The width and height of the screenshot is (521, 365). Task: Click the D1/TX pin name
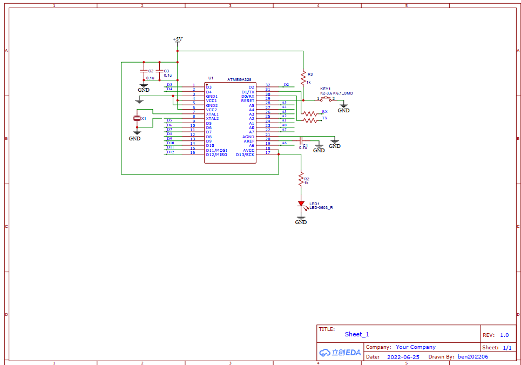(248, 92)
